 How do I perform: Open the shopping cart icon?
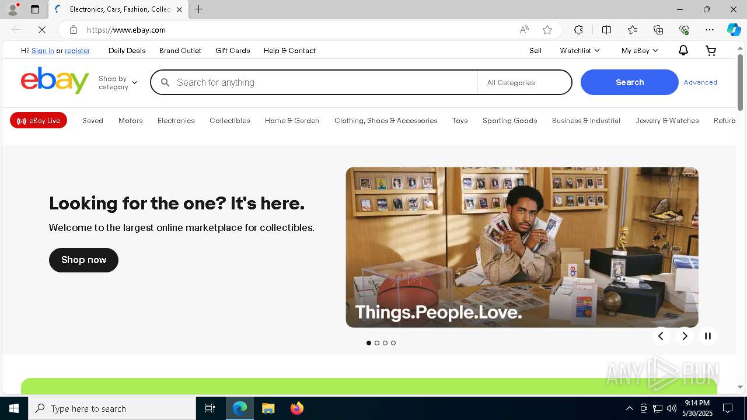(711, 51)
